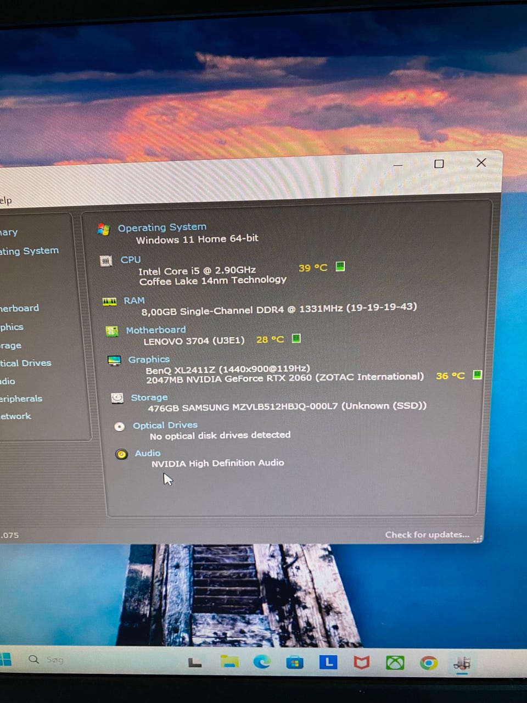Click the GPU temperature 36 °C value
Viewport: 527px width, 703px height.
[450, 376]
